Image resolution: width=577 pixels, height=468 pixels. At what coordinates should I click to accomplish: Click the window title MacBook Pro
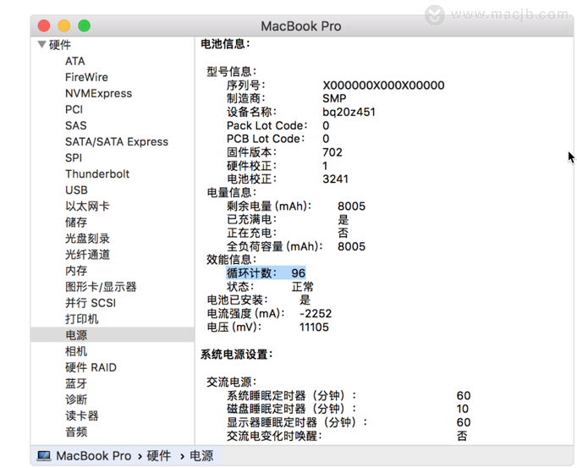301,26
